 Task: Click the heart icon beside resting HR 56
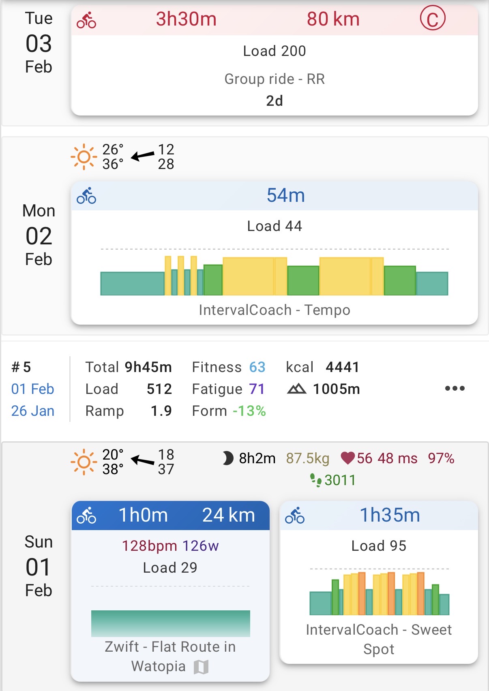347,458
